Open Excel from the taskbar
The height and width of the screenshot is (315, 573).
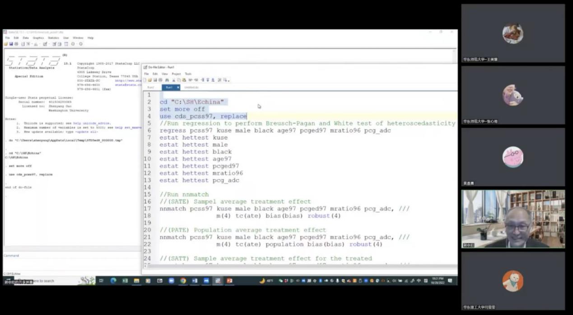tap(125, 281)
